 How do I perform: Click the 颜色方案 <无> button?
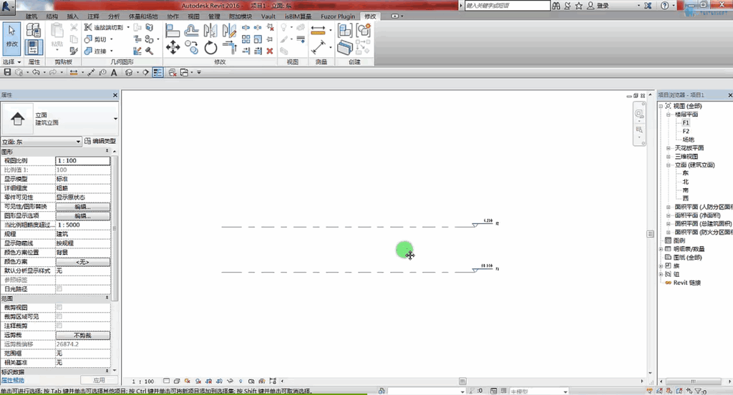(83, 262)
